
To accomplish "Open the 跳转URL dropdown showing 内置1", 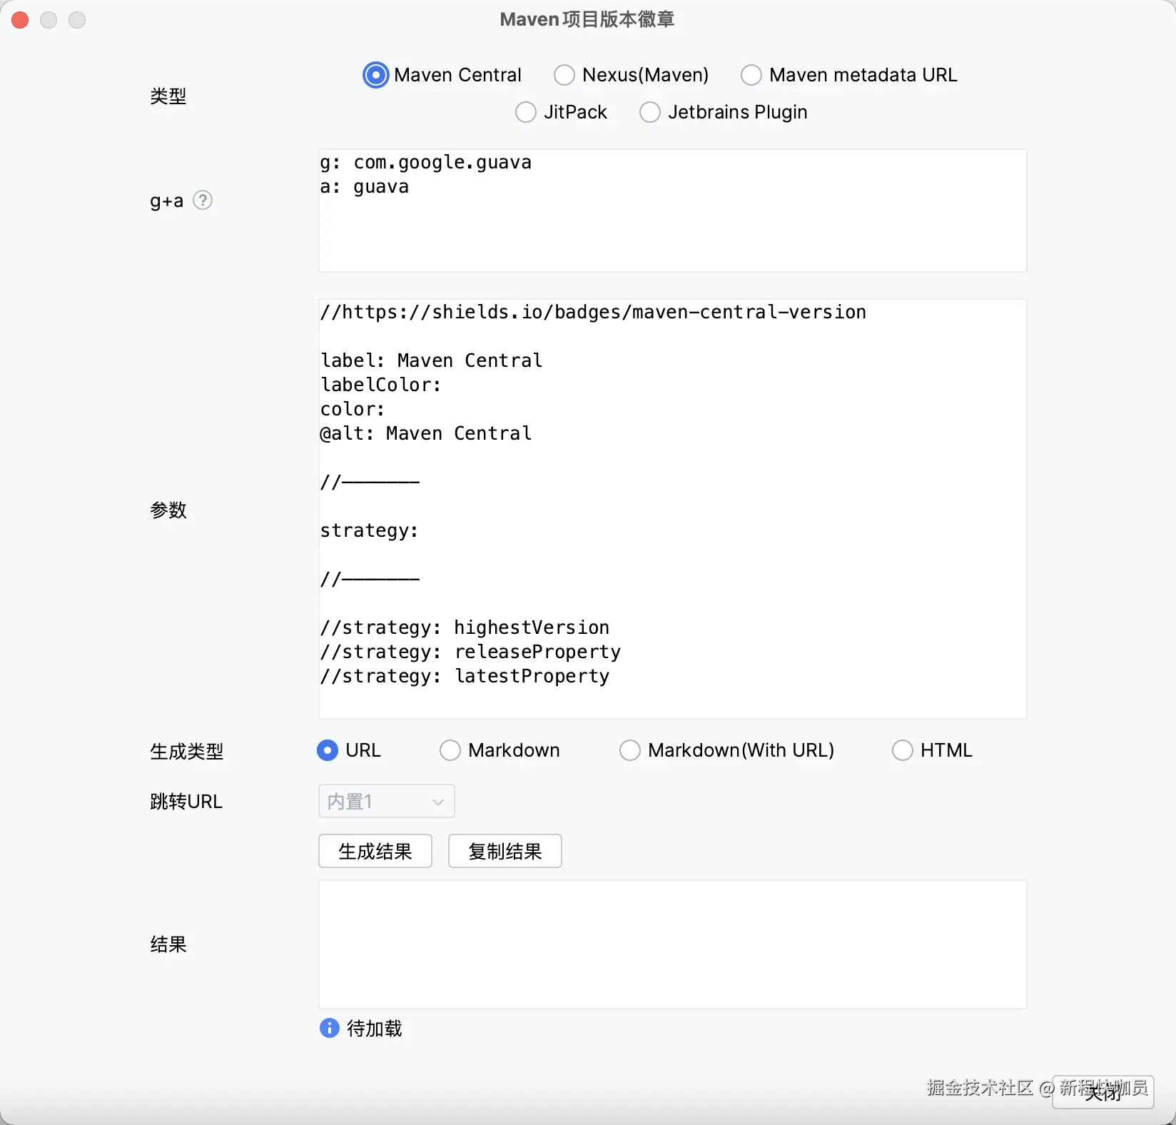I will (x=387, y=802).
